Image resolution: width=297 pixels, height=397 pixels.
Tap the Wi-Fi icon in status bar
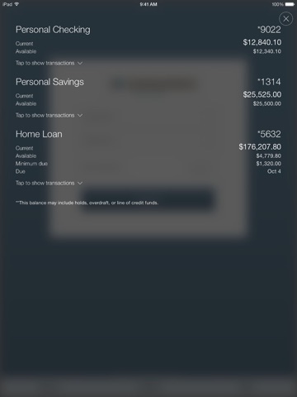tap(16, 4)
